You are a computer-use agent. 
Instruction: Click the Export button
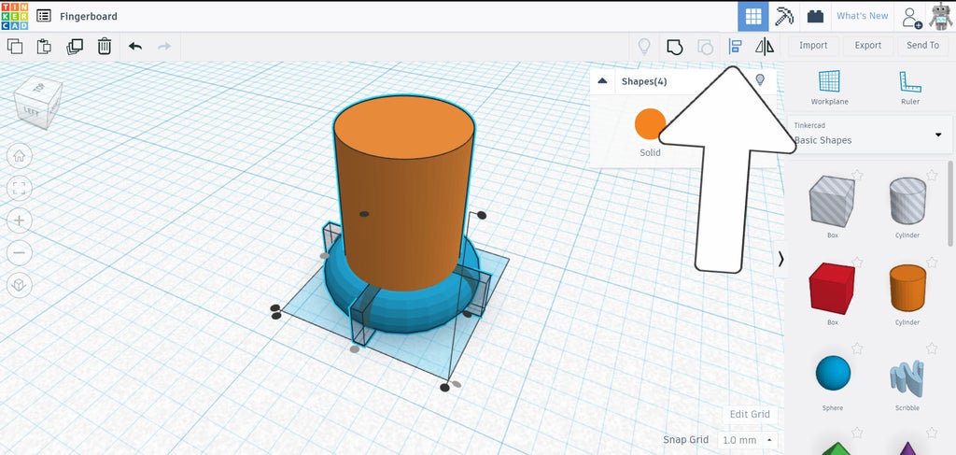[x=867, y=45]
